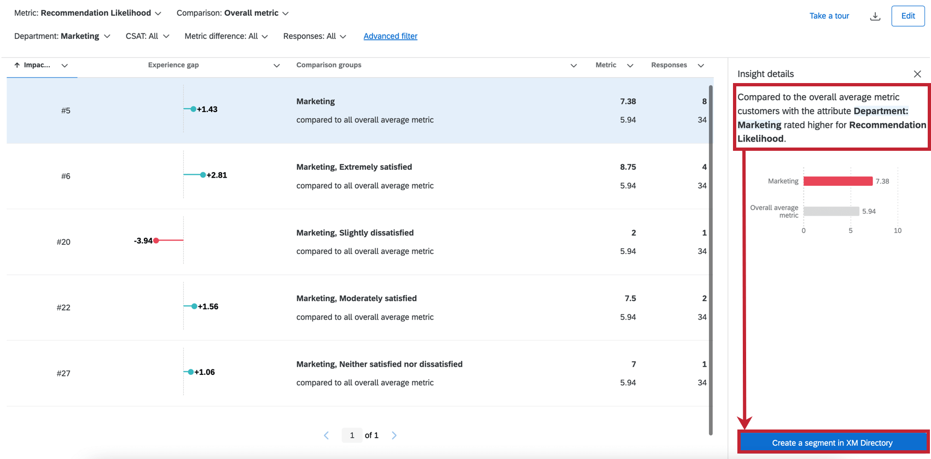This screenshot has width=931, height=459.
Task: Open Comparison groups column chevron menu
Action: tap(574, 66)
